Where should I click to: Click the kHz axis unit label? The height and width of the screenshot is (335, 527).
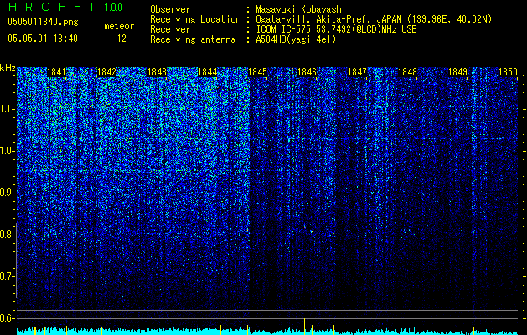[8, 68]
